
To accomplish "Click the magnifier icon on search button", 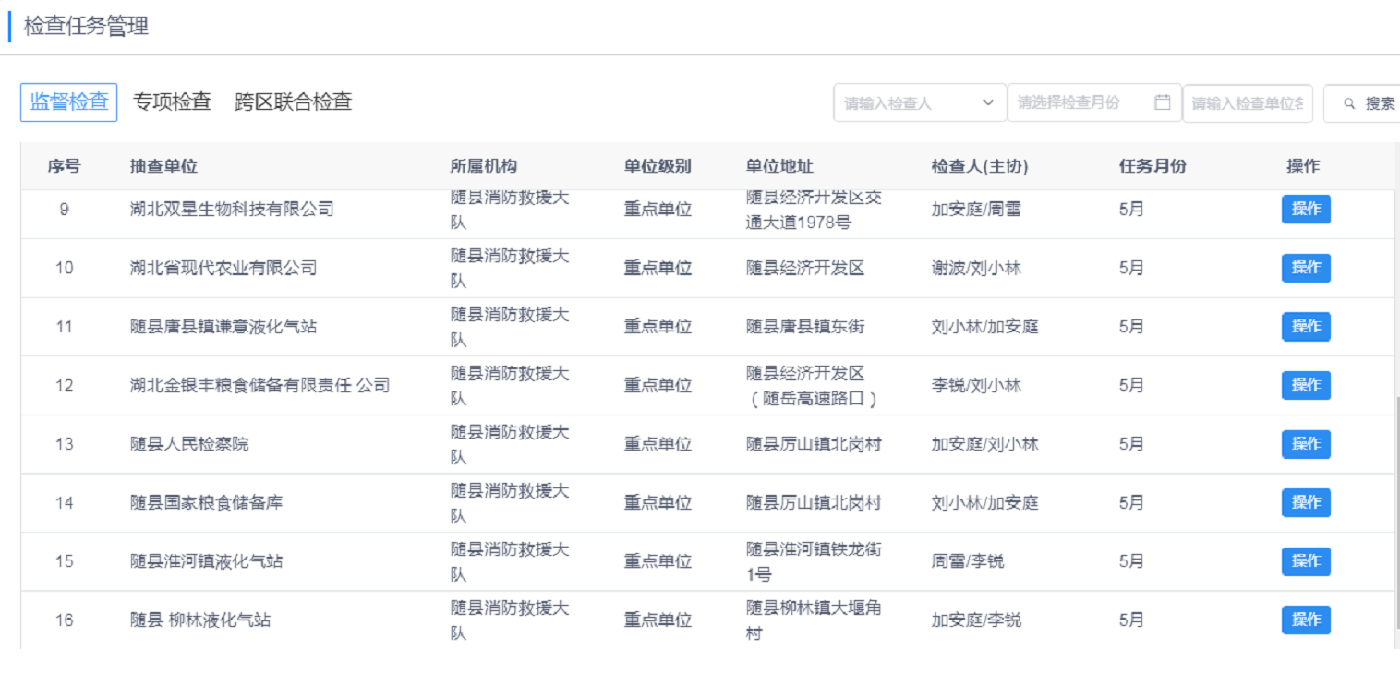I will [1348, 103].
